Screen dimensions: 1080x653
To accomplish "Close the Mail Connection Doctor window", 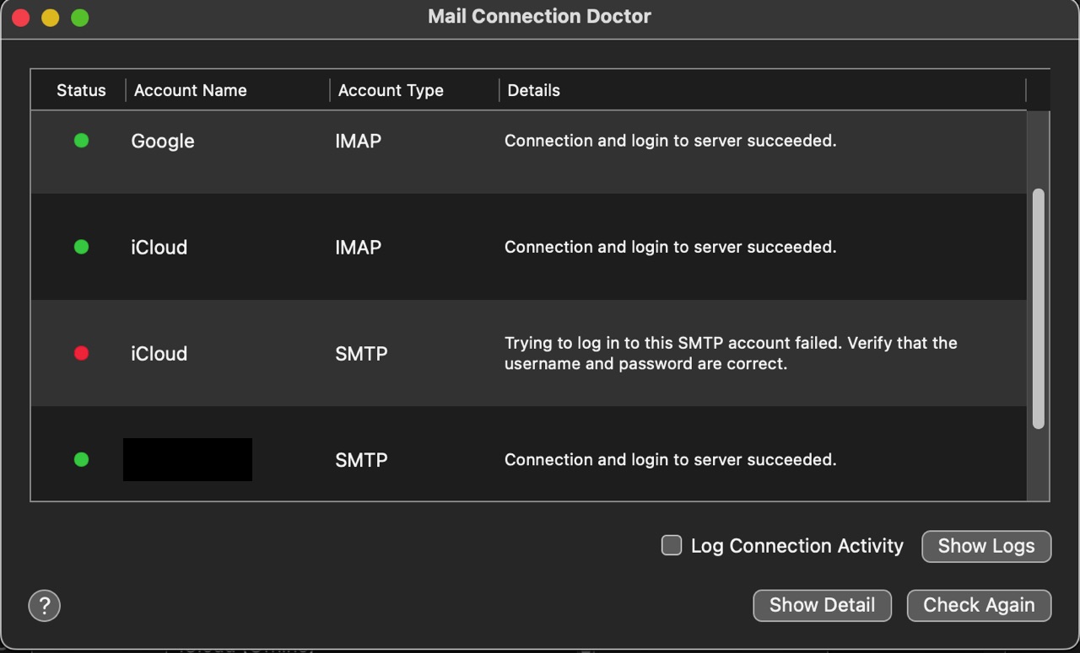I will [x=20, y=18].
